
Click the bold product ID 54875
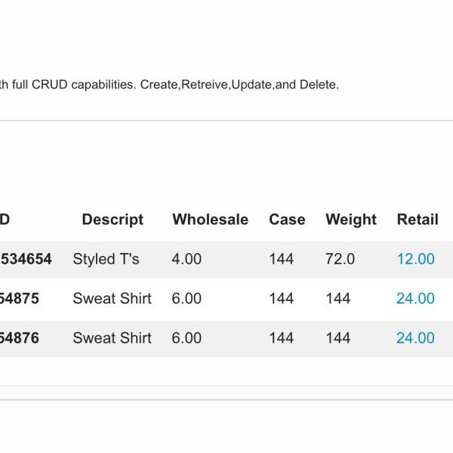click(x=20, y=299)
